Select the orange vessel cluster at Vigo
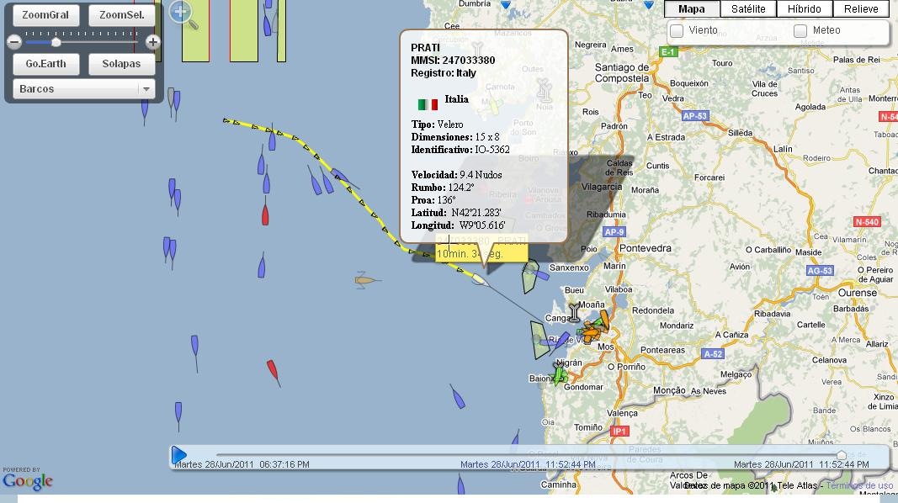 point(594,329)
